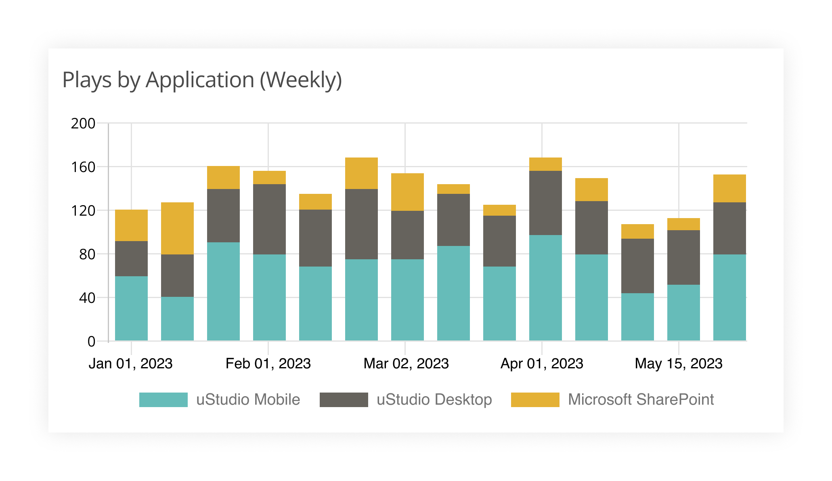The image size is (832, 481).
Task: Toggle the Microsoft SharePoint legend label
Action: [641, 399]
